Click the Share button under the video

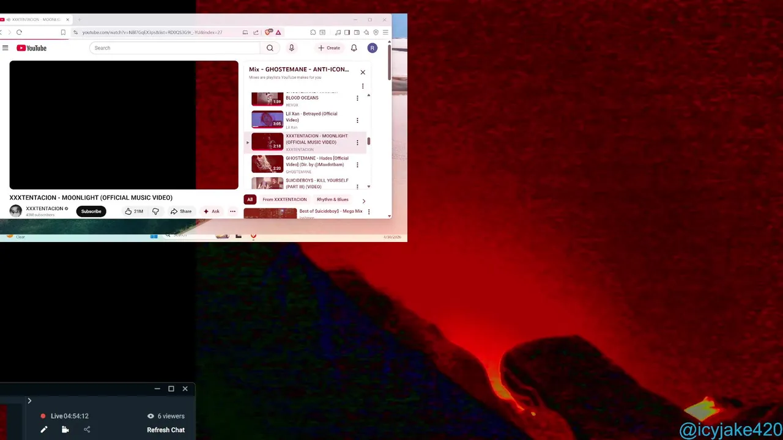coord(180,211)
